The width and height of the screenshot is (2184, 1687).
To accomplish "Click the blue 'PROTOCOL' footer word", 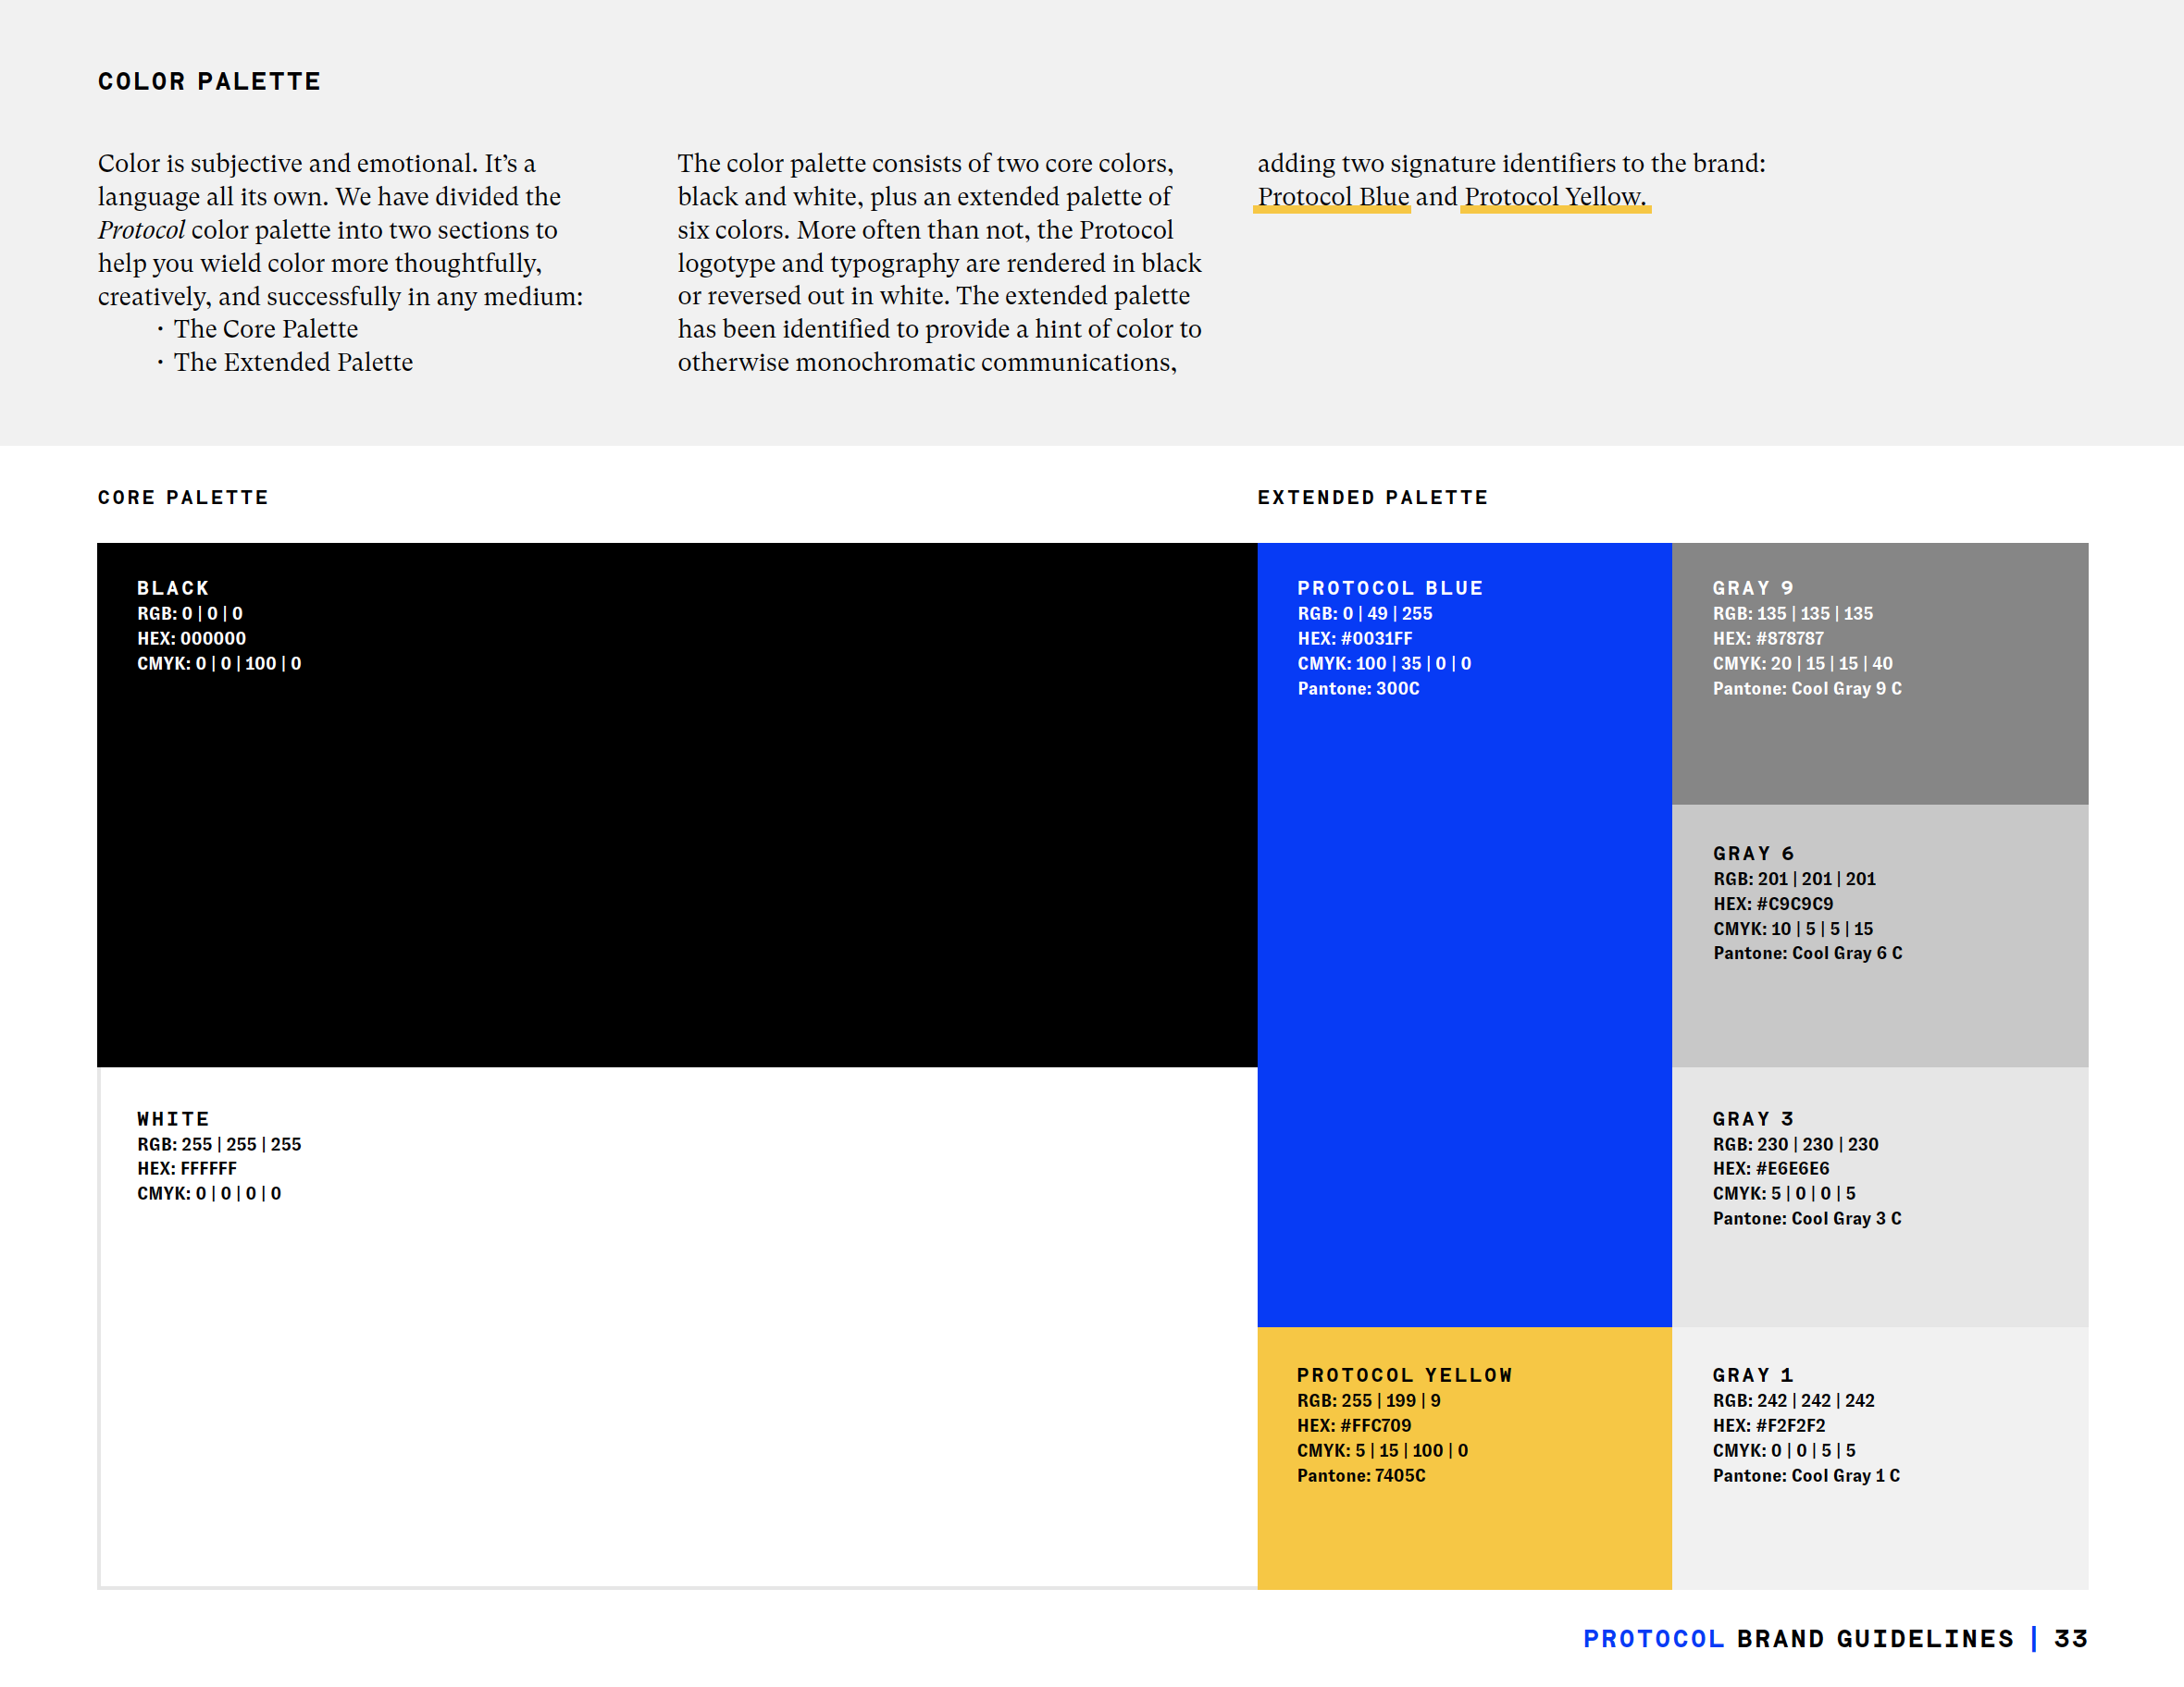I will click(1654, 1639).
